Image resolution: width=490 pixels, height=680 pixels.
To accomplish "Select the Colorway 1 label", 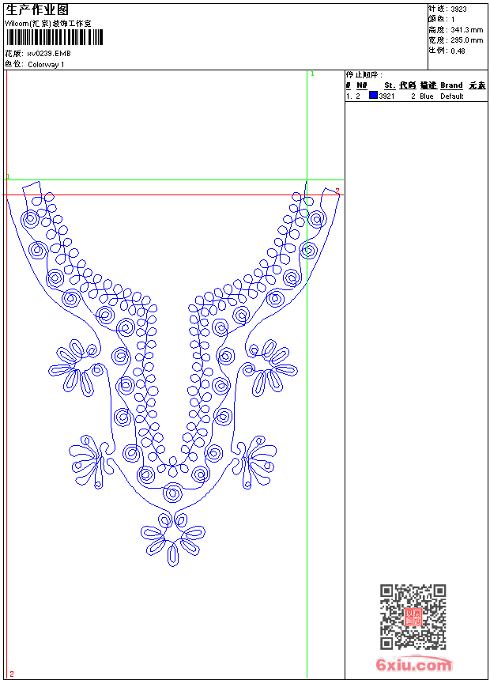I will pos(46,65).
